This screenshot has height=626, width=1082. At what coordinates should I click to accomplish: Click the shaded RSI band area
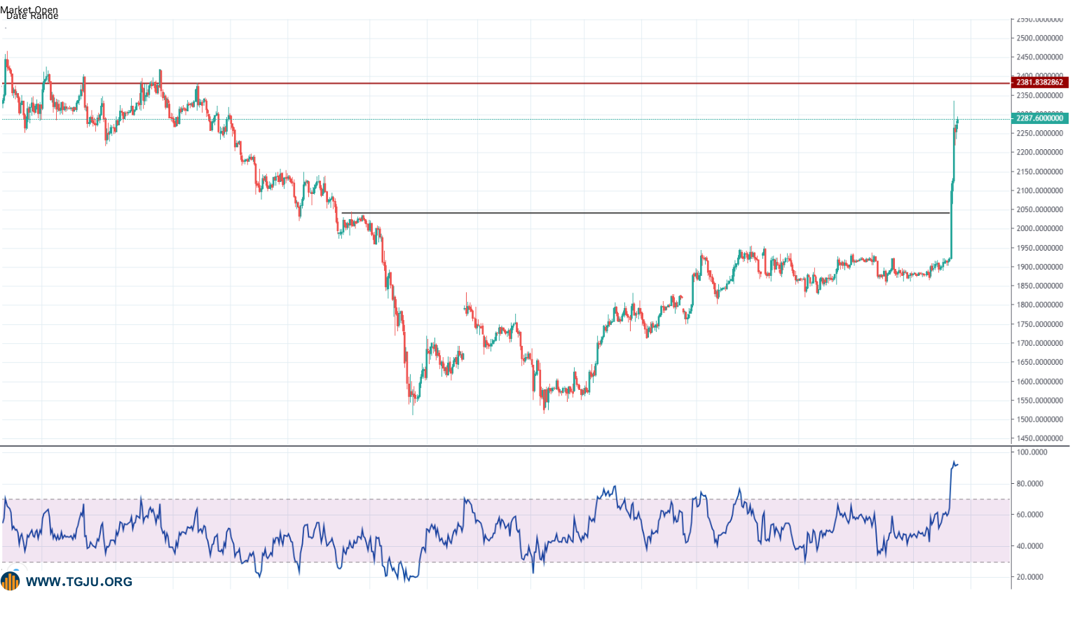(506, 531)
